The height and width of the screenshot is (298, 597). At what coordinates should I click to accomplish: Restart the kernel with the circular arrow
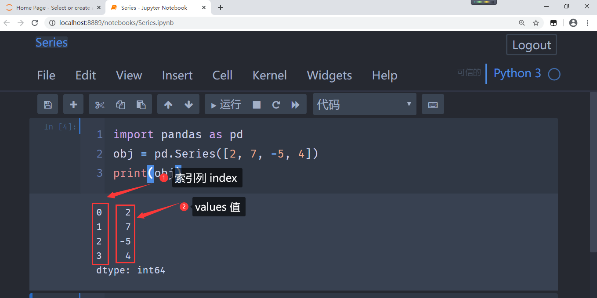(276, 104)
